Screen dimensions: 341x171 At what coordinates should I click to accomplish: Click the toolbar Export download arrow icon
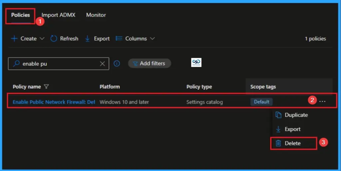click(88, 39)
